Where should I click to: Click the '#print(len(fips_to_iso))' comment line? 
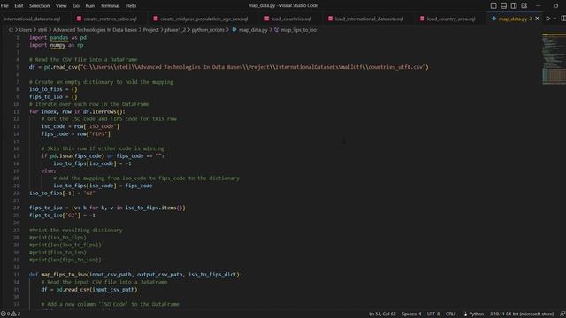pos(65,260)
